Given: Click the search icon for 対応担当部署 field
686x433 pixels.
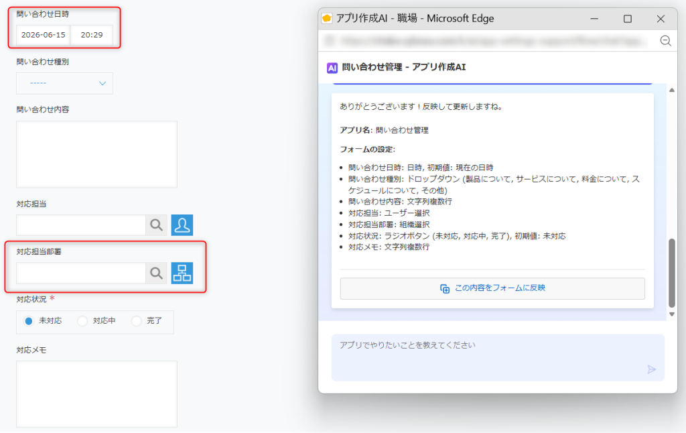Looking at the screenshot, I should pos(156,273).
